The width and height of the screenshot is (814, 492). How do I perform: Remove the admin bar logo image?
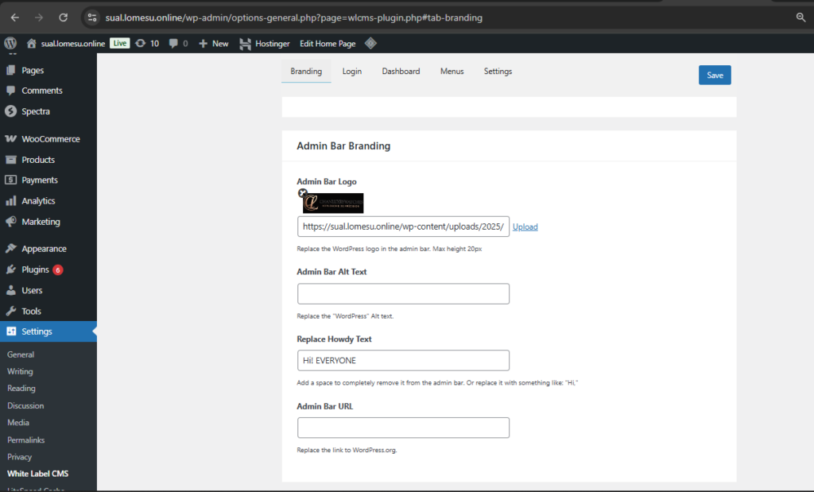pyautogui.click(x=303, y=193)
